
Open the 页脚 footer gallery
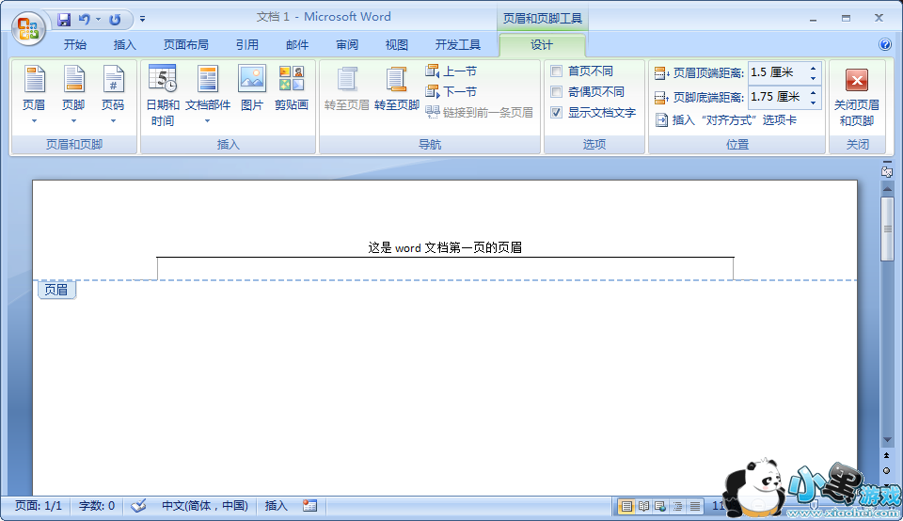coord(73,95)
